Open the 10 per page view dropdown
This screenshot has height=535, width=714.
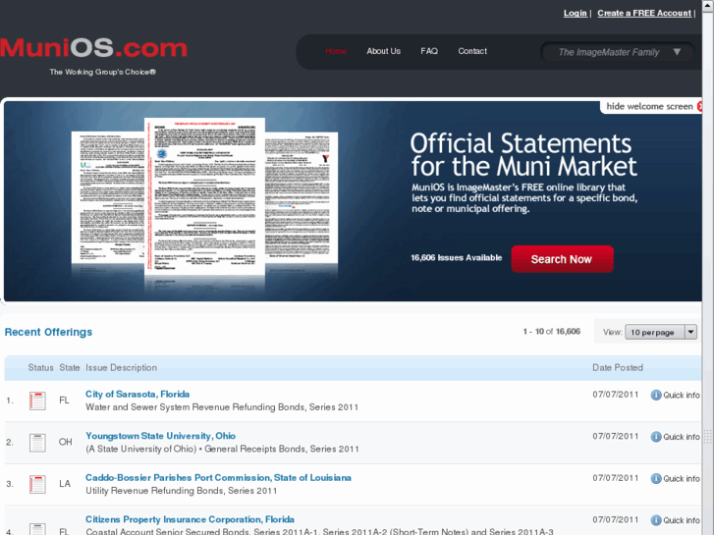point(660,332)
